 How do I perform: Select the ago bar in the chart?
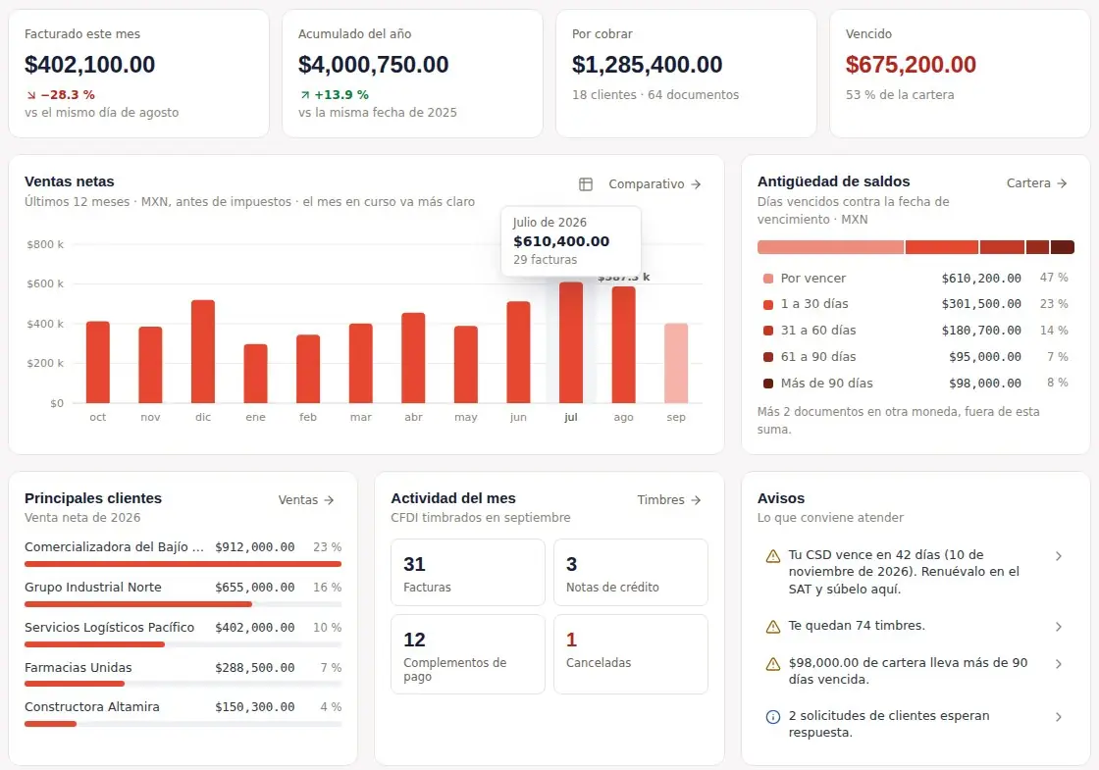coord(624,344)
